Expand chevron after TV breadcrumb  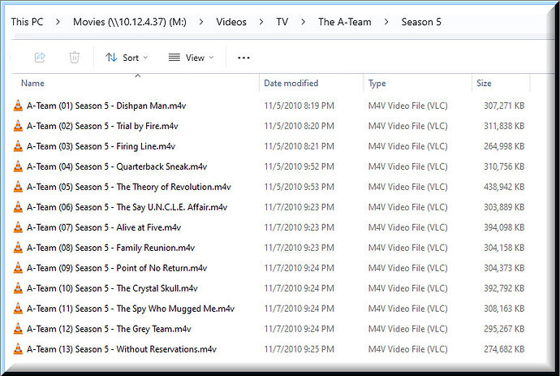[x=304, y=22]
